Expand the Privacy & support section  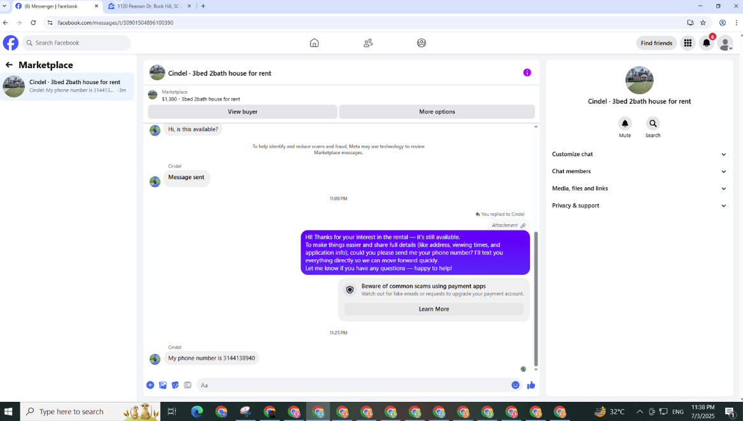[639, 205]
